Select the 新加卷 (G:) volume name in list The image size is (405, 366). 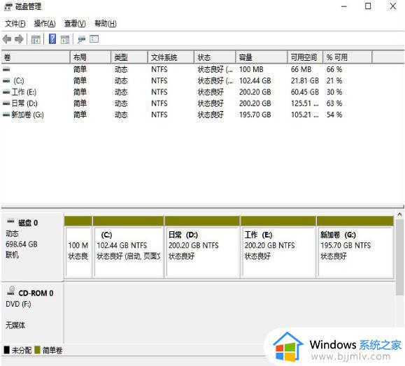pyautogui.click(x=28, y=115)
